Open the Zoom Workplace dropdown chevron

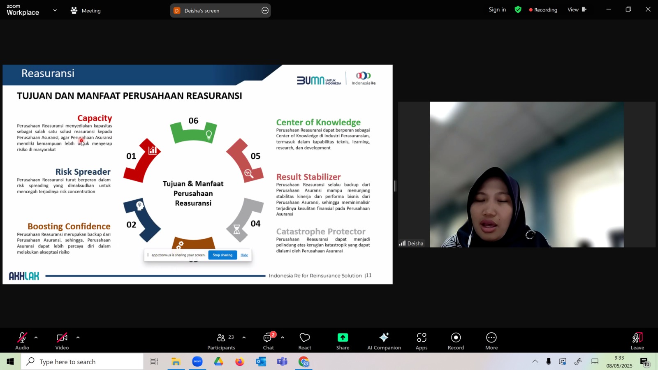coord(55,10)
